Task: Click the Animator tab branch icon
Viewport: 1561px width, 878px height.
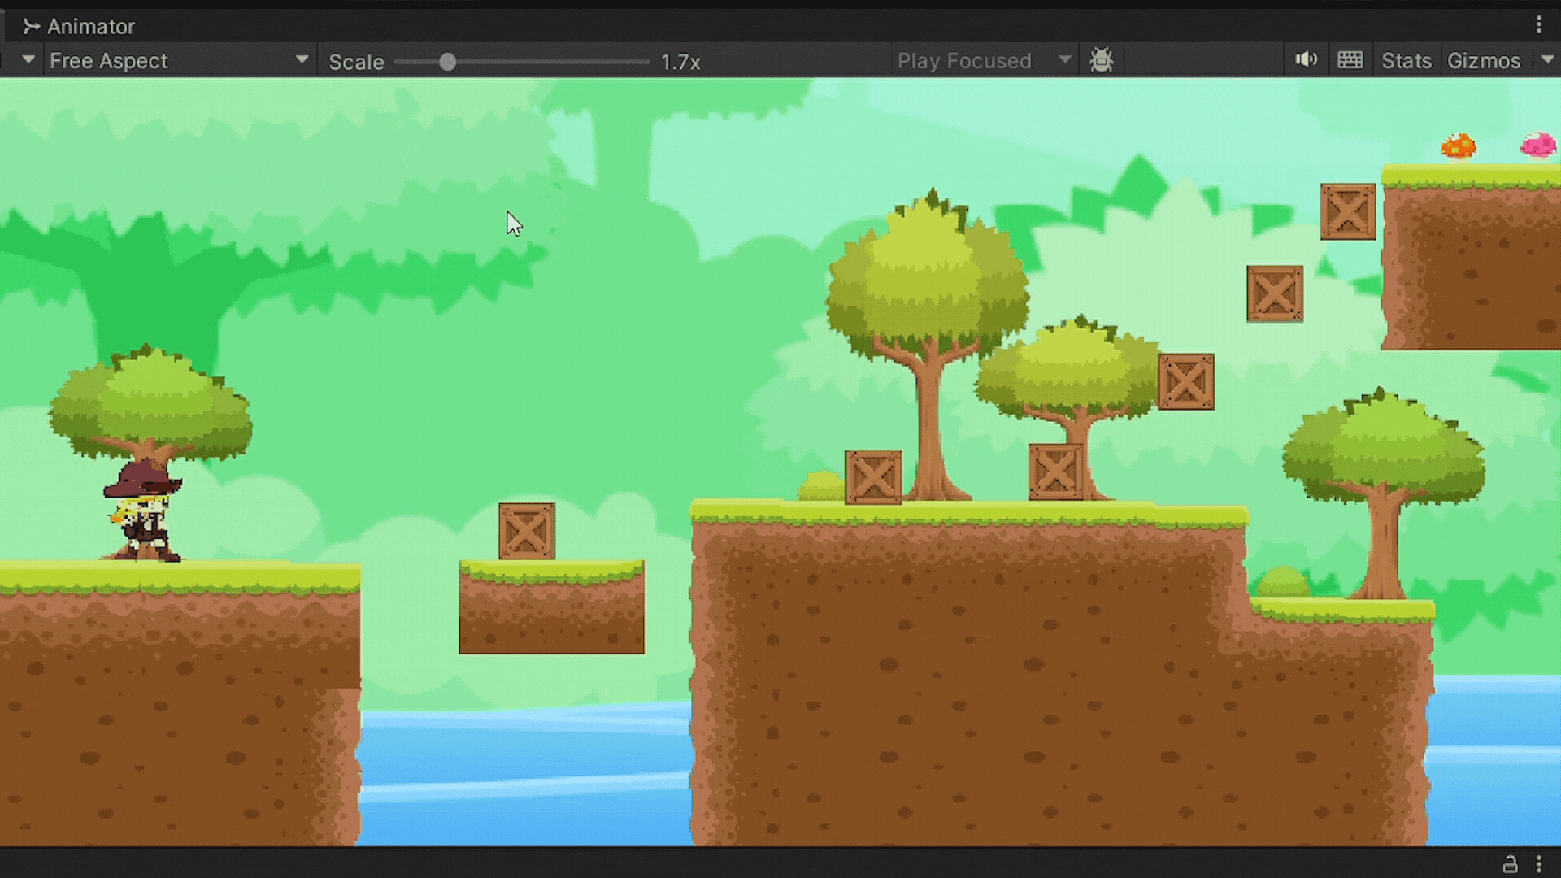Action: [x=31, y=27]
